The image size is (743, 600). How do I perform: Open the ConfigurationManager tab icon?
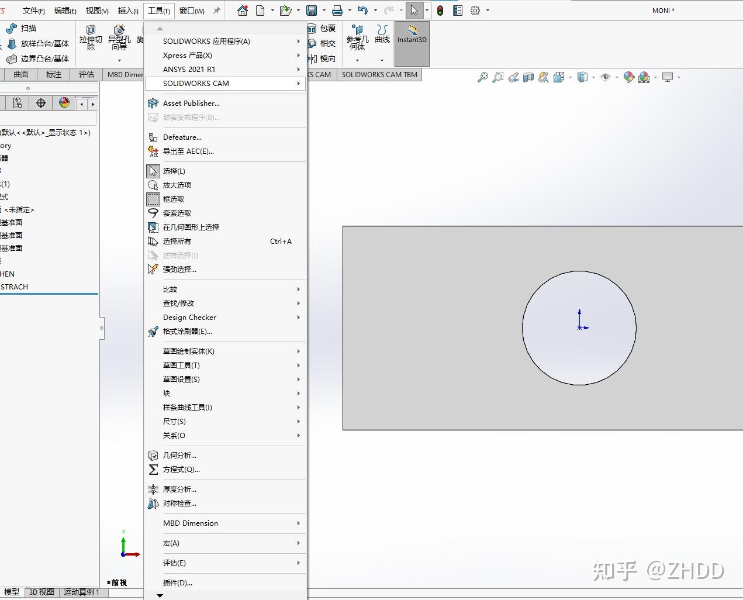coord(18,103)
